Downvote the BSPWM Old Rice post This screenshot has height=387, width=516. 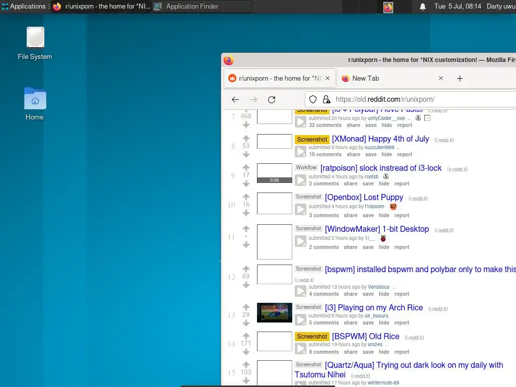[246, 352]
